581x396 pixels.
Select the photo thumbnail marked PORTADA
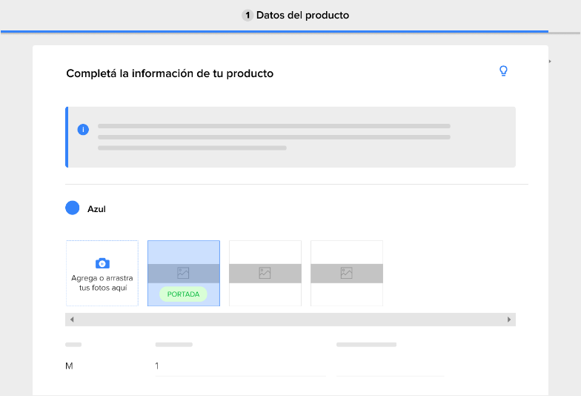pos(184,273)
